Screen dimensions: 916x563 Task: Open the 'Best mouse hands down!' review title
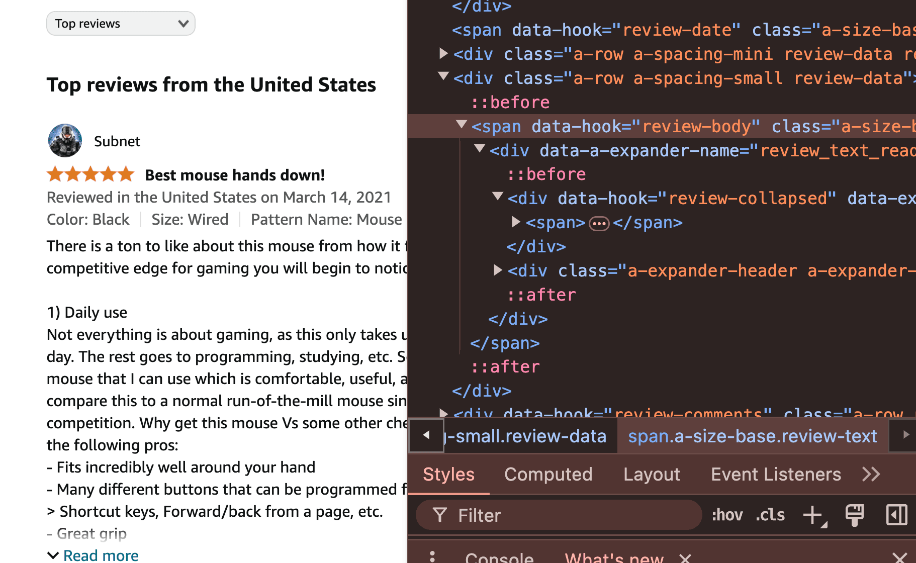coord(235,175)
